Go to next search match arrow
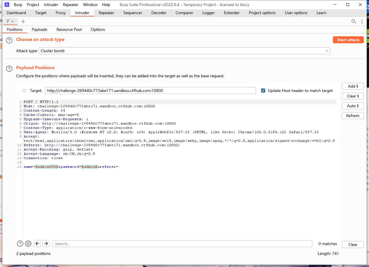The image size is (369, 267). (x=46, y=244)
